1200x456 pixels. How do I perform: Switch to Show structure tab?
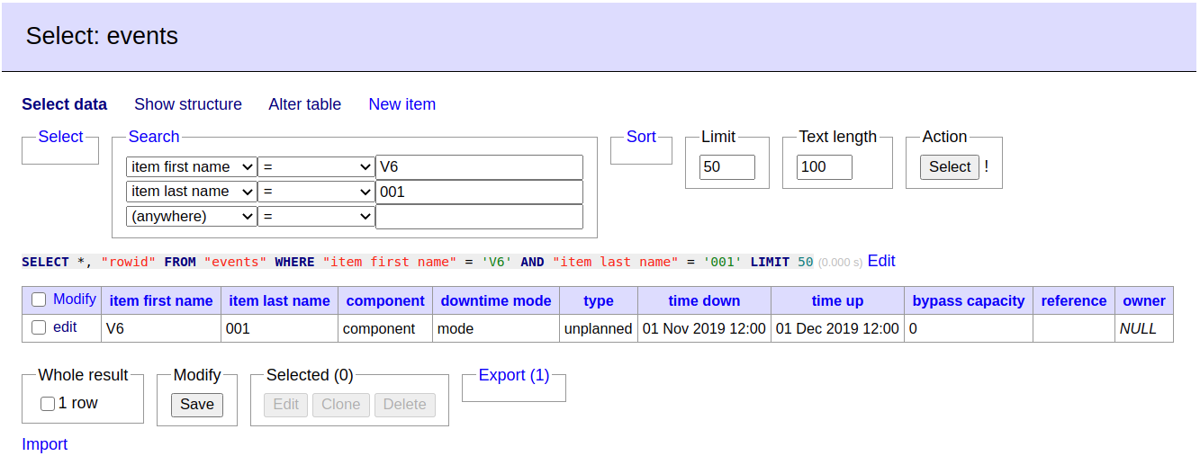[x=187, y=104]
